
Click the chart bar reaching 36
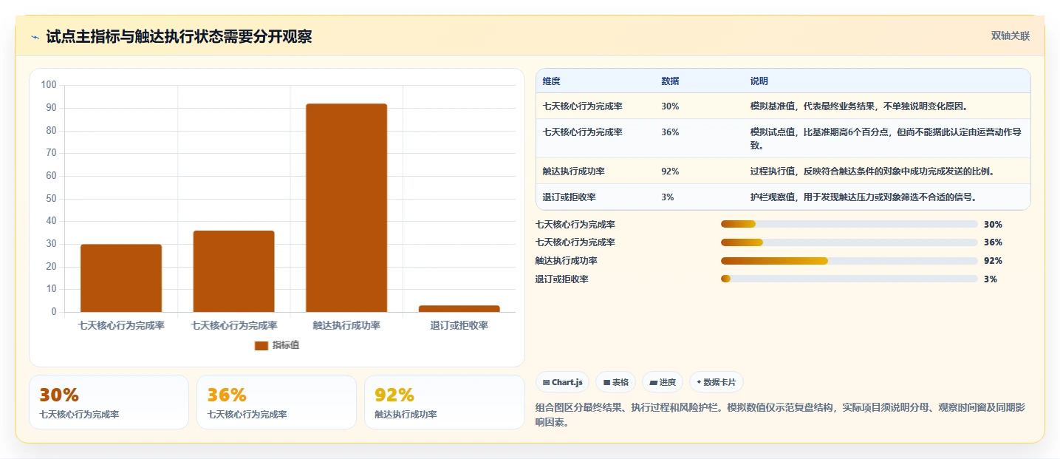[x=233, y=271]
